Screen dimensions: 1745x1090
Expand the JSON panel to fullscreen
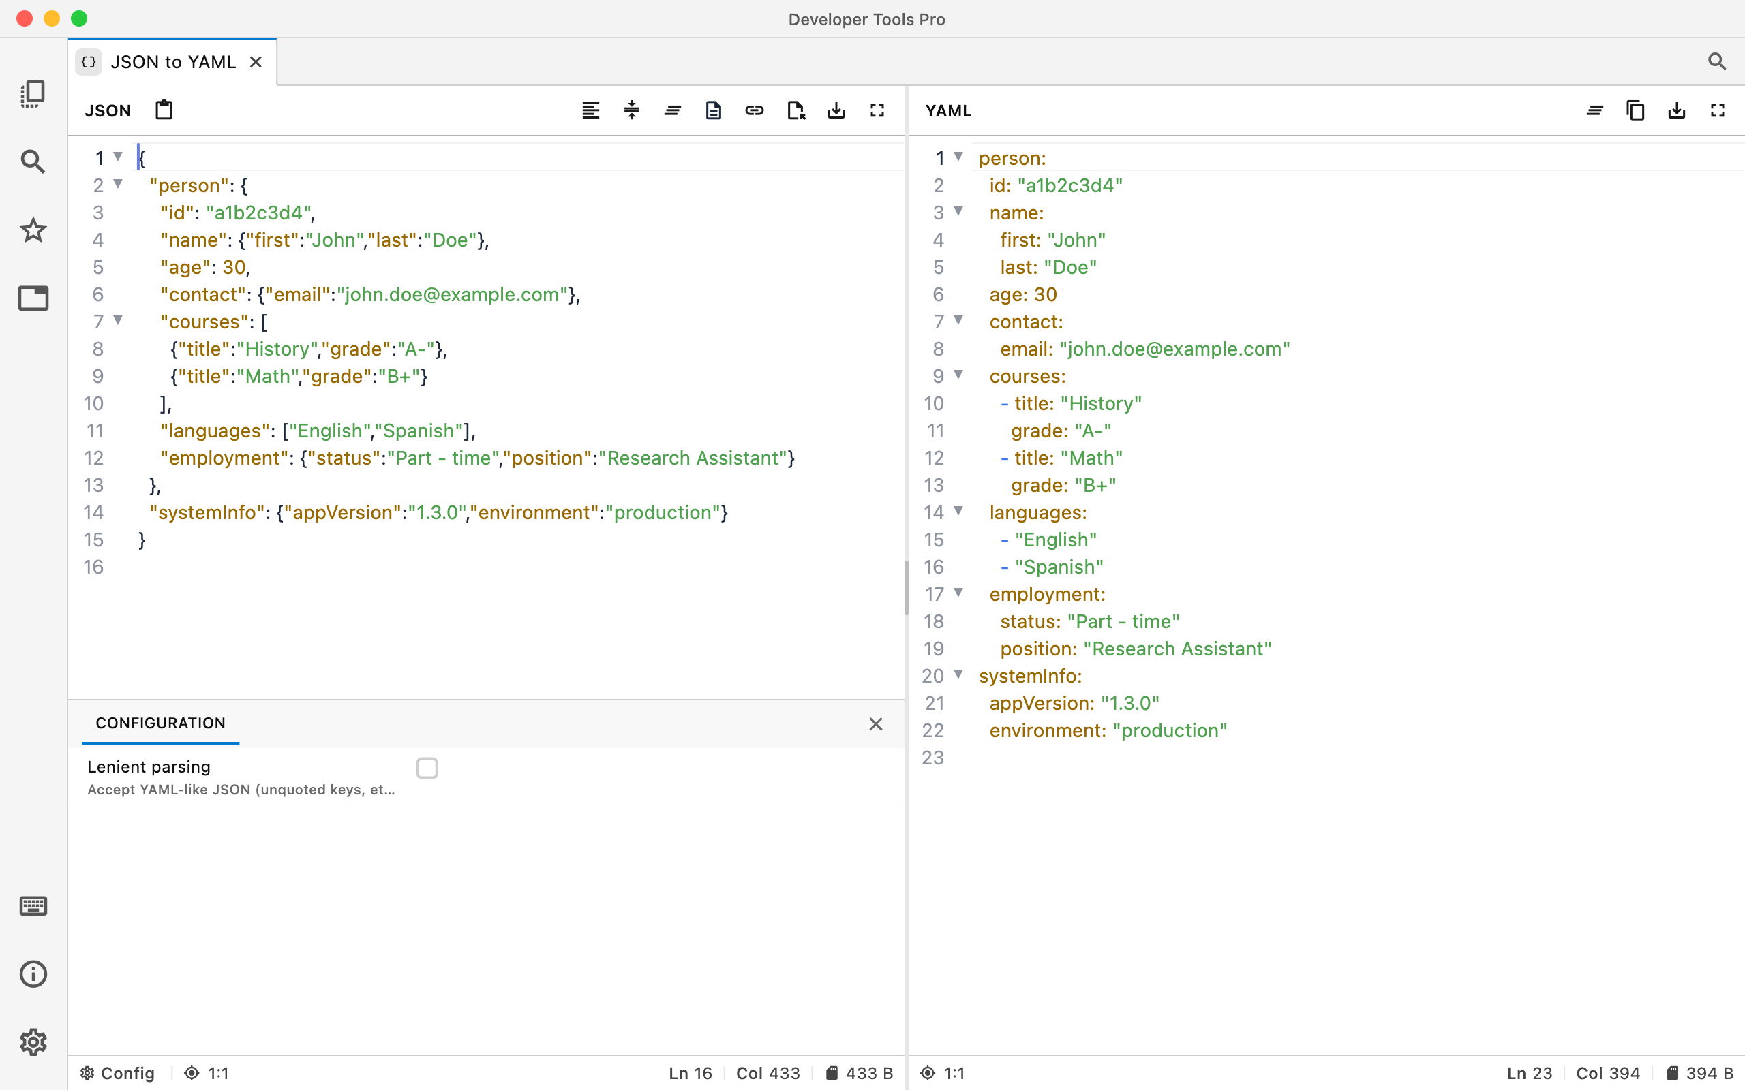pos(877,110)
